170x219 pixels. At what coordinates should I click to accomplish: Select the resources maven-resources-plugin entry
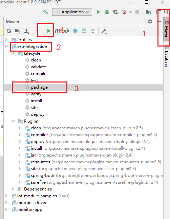(93, 162)
